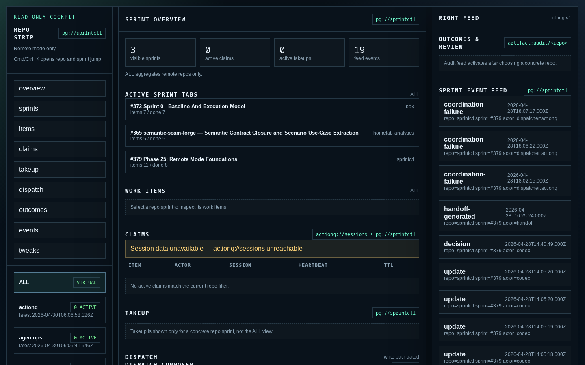585x365 pixels.
Task: Open sprint #379 Phase 25 Remote Mode tab
Action: pos(272,162)
